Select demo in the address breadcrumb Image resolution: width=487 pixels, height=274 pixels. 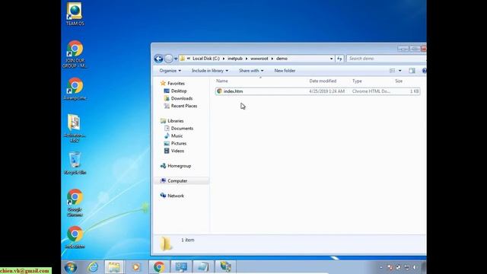[x=282, y=59]
